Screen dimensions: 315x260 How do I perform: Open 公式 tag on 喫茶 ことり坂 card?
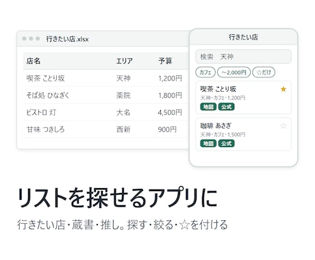click(226, 107)
